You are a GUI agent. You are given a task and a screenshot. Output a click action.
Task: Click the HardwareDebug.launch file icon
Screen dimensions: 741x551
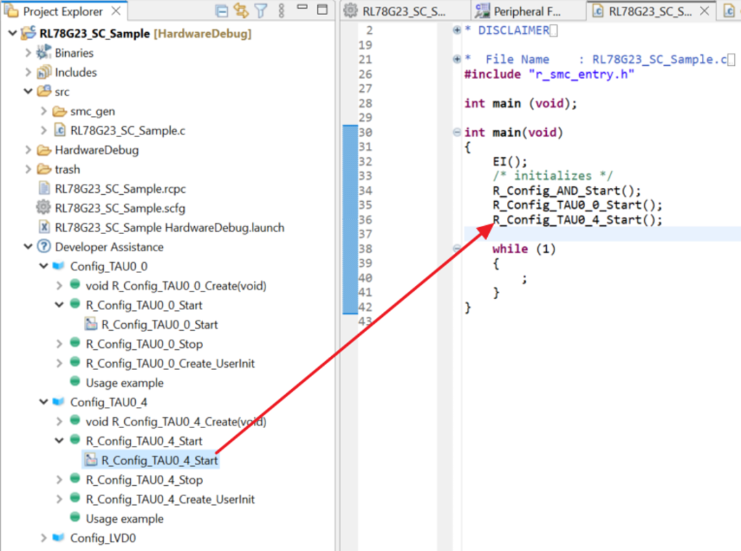[x=44, y=227]
